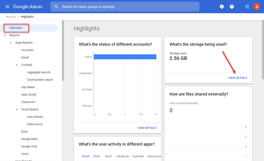
Task: Click the Active accounts blue bar
Action: pos(125,57)
